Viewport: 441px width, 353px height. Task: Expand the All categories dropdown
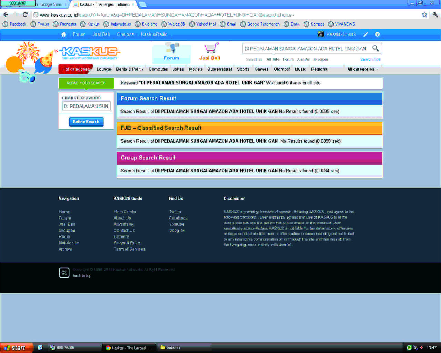[x=362, y=69]
